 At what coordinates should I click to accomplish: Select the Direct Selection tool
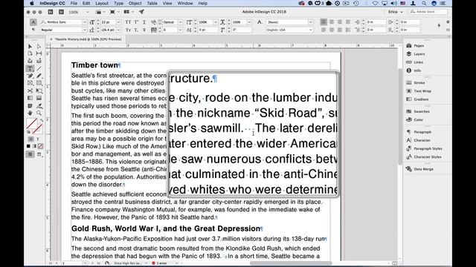(x=39, y=46)
